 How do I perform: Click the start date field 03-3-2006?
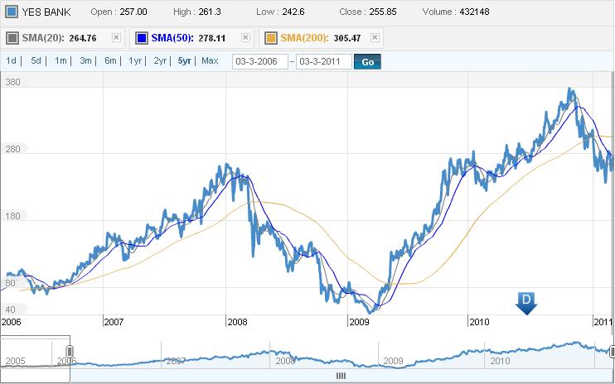point(260,62)
